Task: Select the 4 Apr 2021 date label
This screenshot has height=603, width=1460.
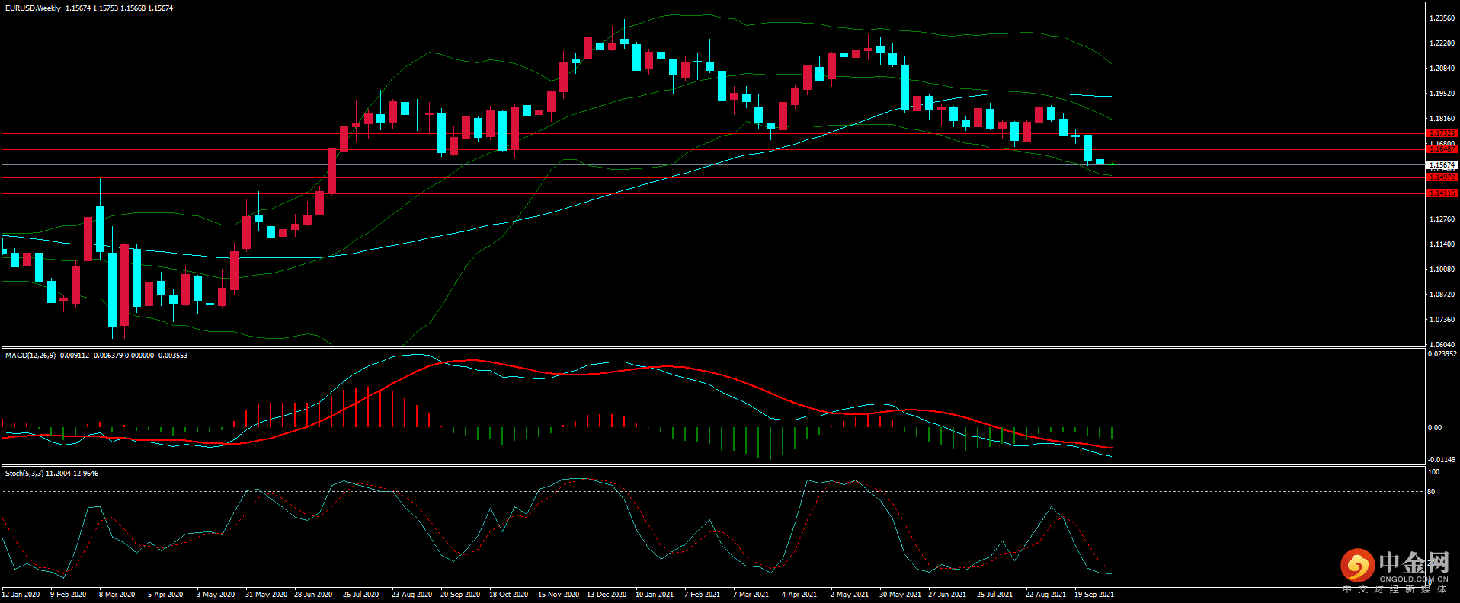Action: pos(799,595)
